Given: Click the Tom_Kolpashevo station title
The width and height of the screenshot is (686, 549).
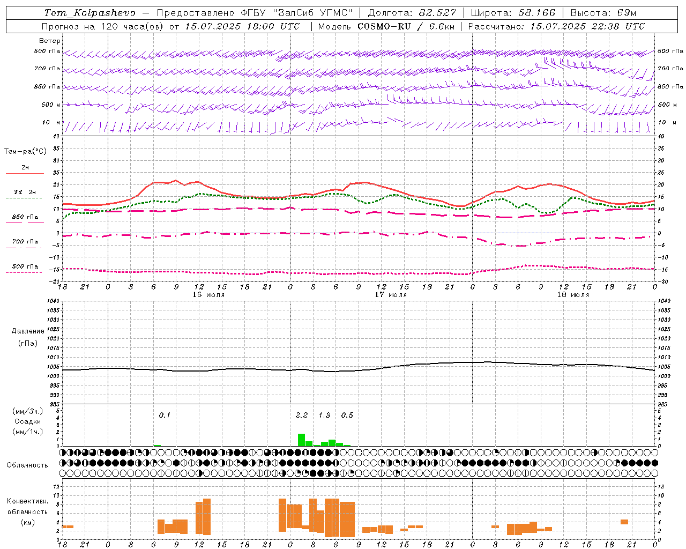Looking at the screenshot, I should [90, 13].
